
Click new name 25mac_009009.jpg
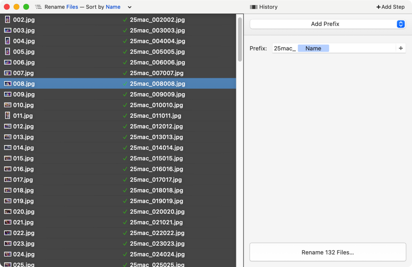tap(158, 94)
